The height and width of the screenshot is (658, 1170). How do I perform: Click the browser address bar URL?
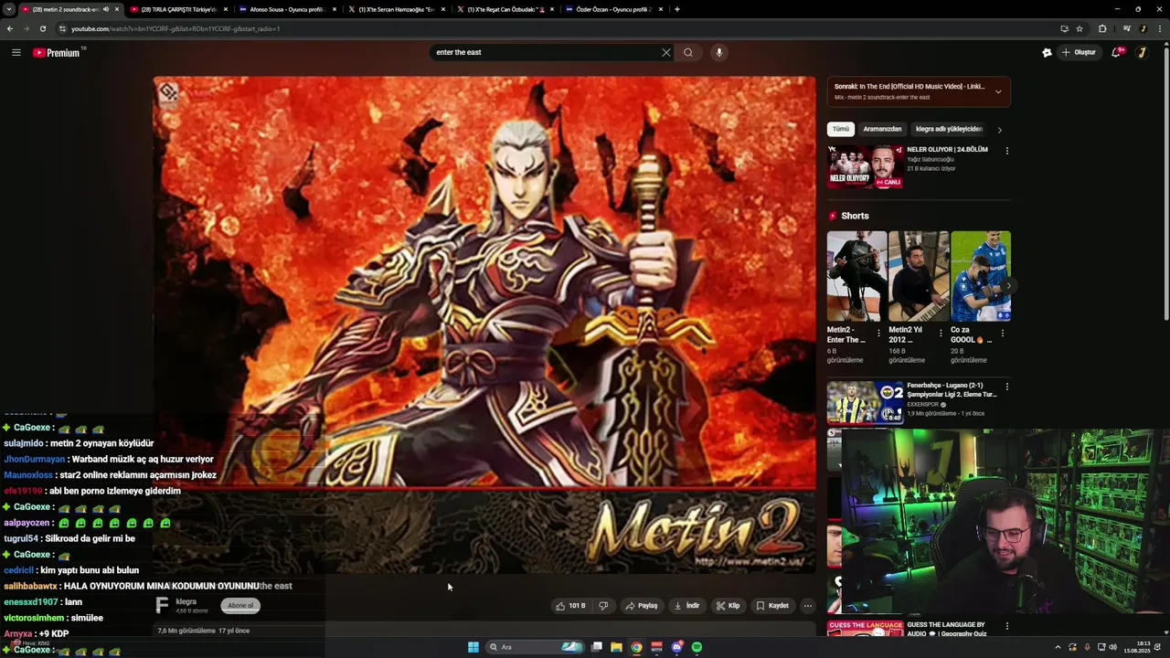(175, 28)
